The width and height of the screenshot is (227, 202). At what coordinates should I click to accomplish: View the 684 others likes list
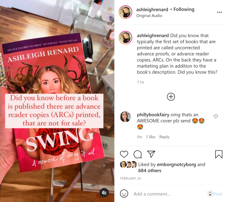click(x=150, y=171)
